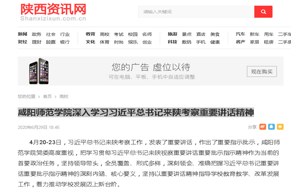Open the 股票 nav link
This screenshot has height=194, width=291.
pyautogui.click(x=51, y=42)
